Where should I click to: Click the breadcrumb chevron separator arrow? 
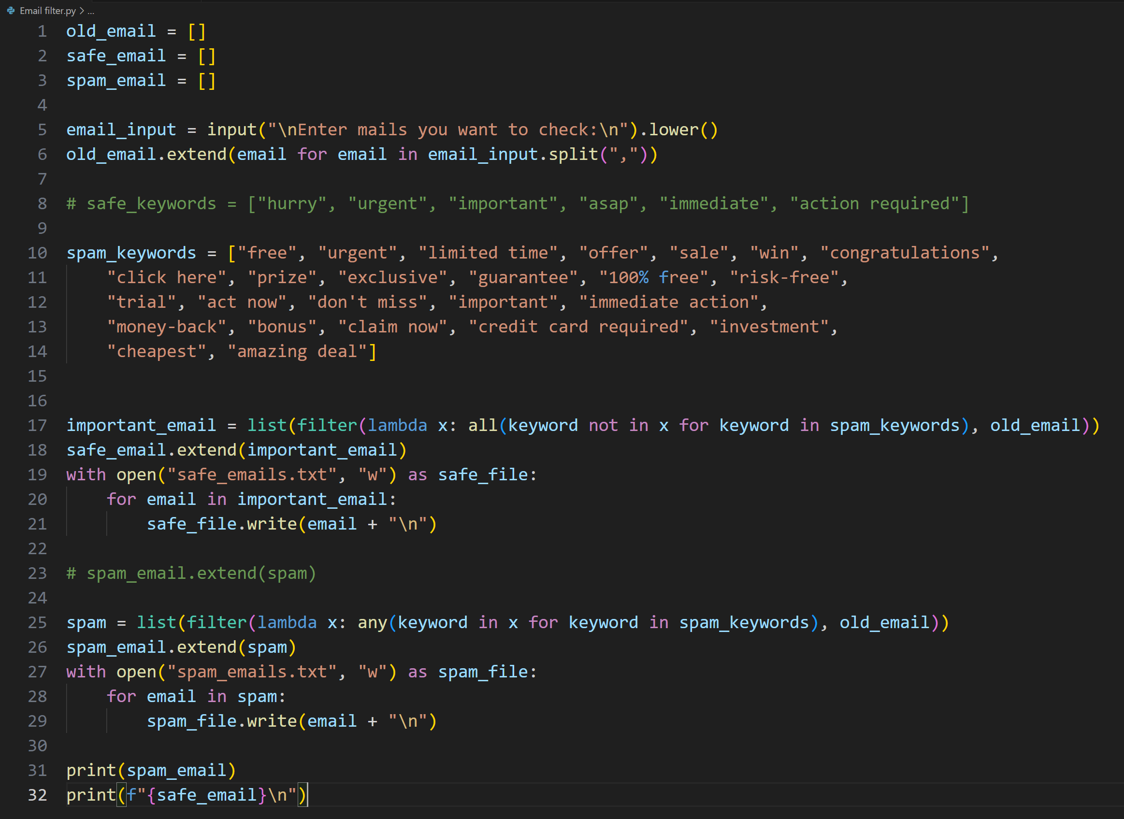[82, 11]
